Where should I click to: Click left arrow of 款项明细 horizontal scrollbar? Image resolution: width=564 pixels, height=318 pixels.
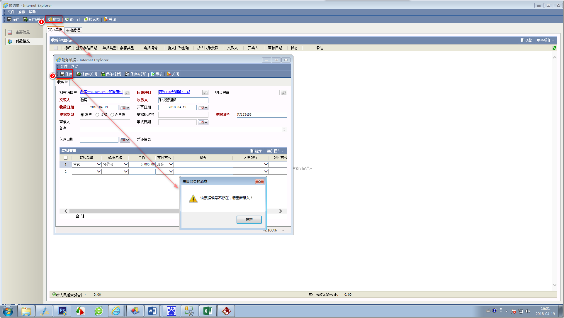tap(66, 211)
